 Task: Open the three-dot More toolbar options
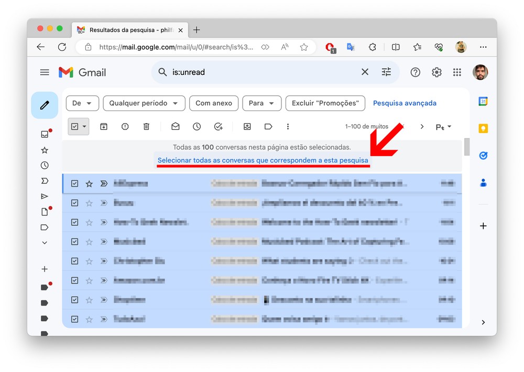(288, 126)
